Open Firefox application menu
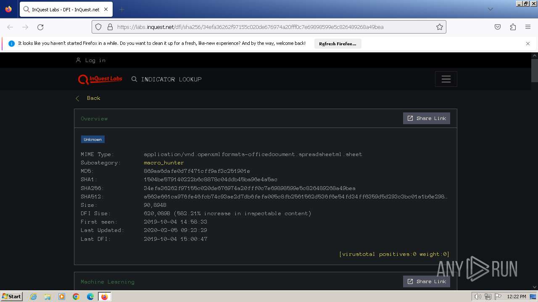The image size is (538, 302). 528,27
